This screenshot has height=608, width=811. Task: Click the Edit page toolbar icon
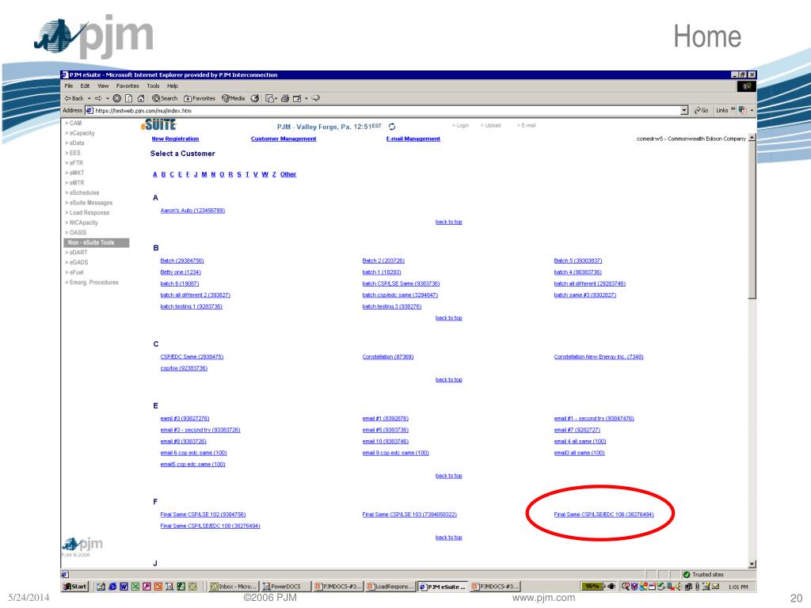click(297, 98)
